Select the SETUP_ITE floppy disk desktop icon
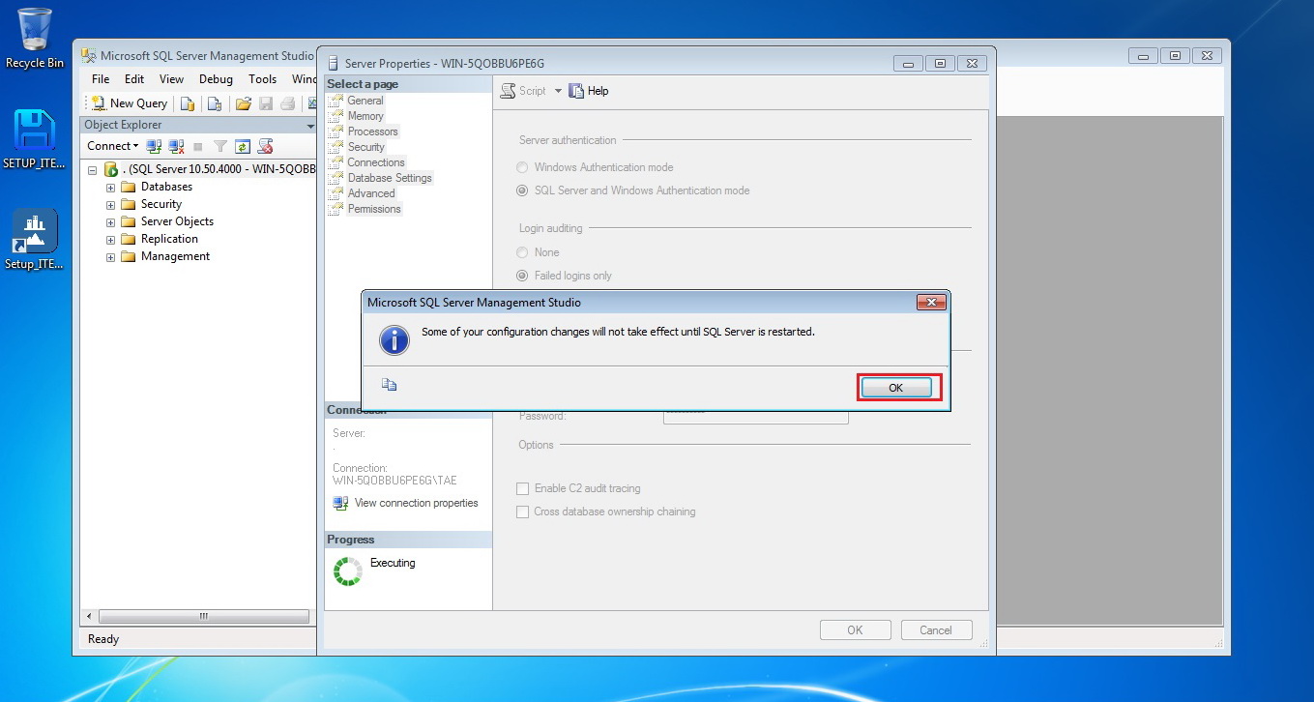 coord(34,139)
